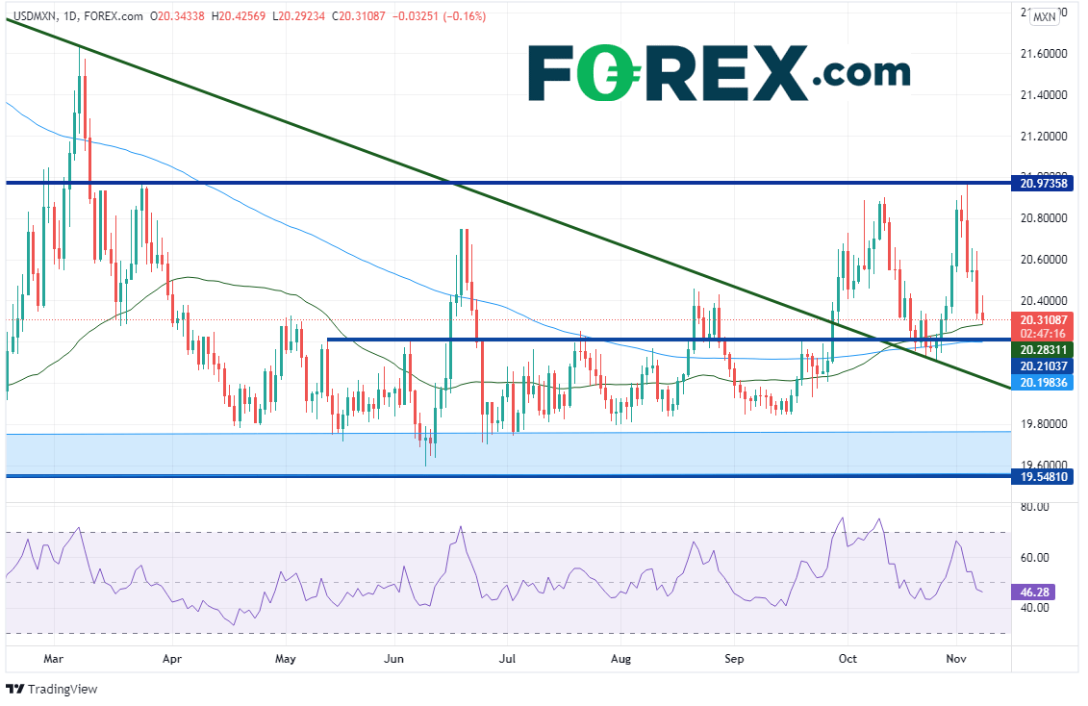Click the open value O20.34338 in header
1088x706 pixels.
click(177, 16)
